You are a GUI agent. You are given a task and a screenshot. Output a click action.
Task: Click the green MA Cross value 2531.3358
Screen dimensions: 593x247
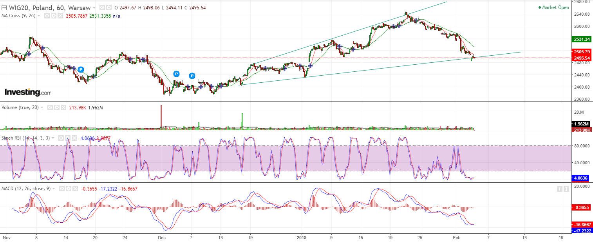(x=100, y=16)
